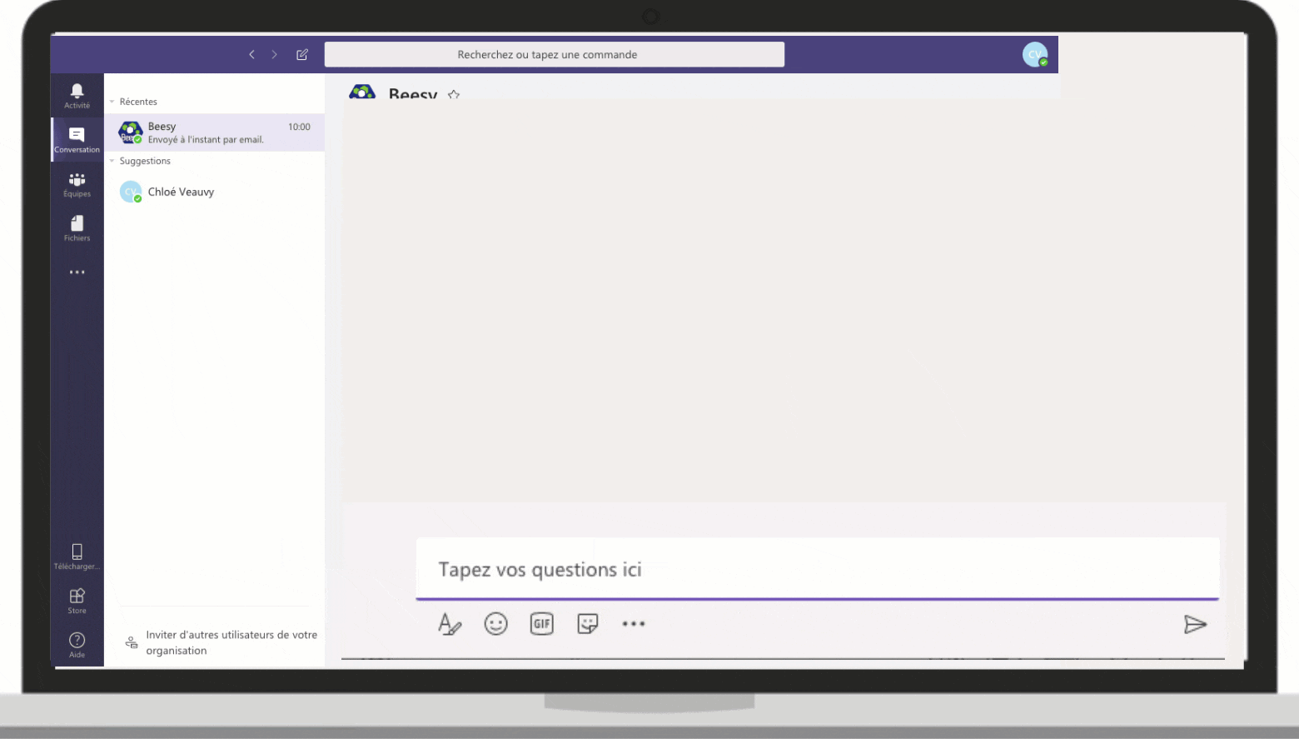Mark Beesy chat as favorite star
Screen dimensions: 1299x739
[x=454, y=95]
